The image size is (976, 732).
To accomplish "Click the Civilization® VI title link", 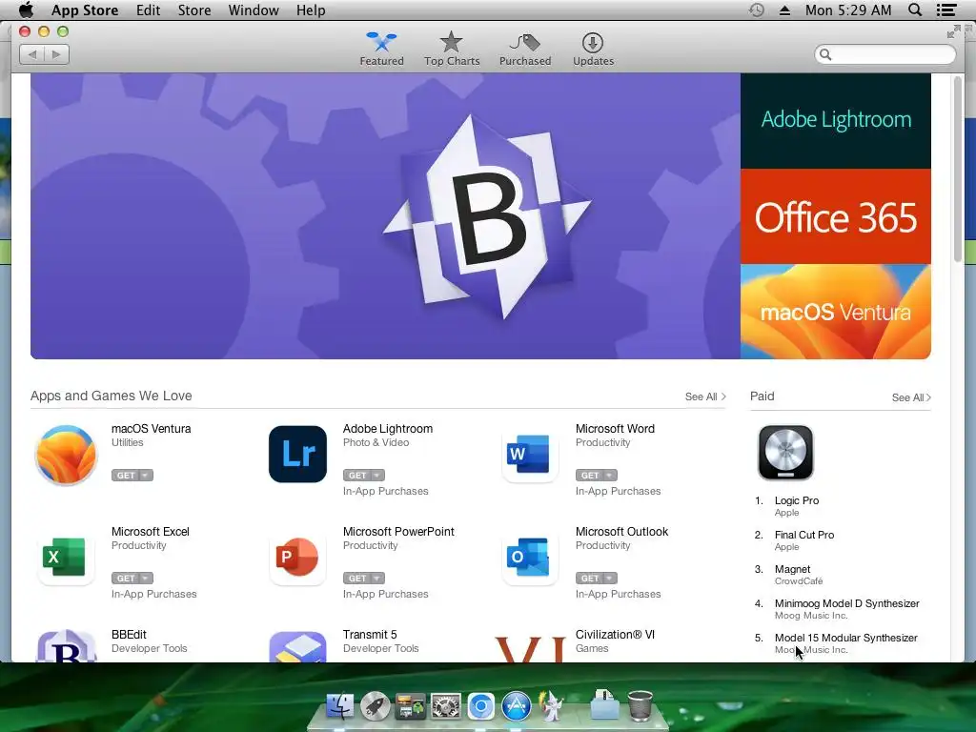I will (x=615, y=634).
